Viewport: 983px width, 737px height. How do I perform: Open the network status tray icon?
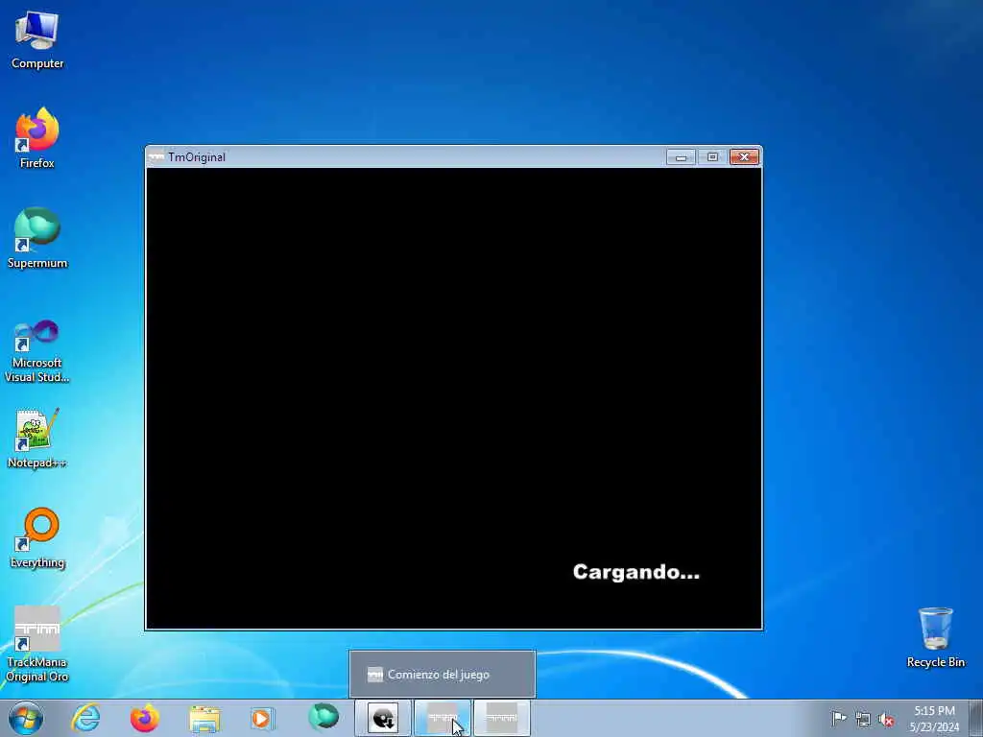point(863,720)
